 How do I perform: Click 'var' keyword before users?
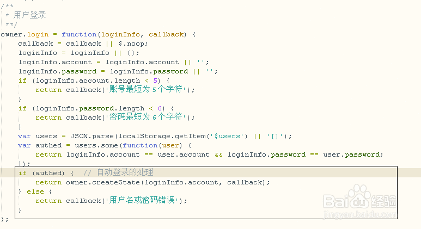click(x=25, y=136)
